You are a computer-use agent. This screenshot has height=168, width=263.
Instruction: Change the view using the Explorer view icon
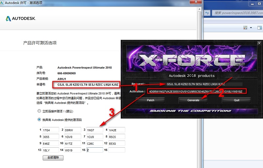tap(245, 28)
